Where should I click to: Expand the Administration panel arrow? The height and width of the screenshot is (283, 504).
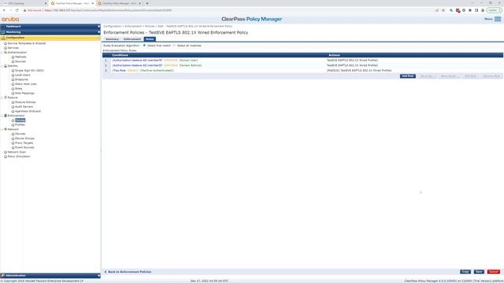[98, 276]
